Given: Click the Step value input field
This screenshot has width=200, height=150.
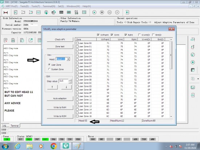Looking at the screenshot, I should pos(64,81).
